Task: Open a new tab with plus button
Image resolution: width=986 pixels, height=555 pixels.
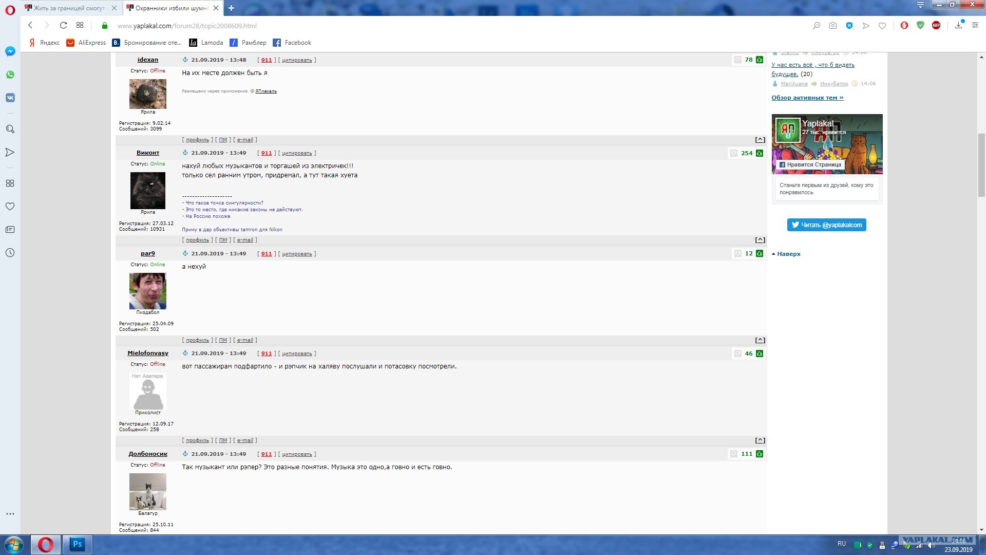Action: click(x=231, y=8)
